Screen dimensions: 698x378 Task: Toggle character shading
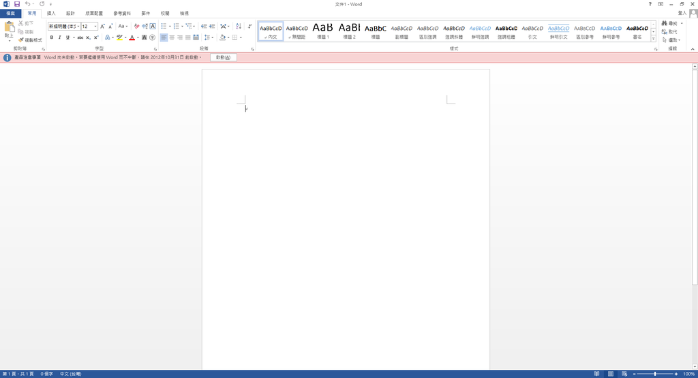(x=145, y=37)
